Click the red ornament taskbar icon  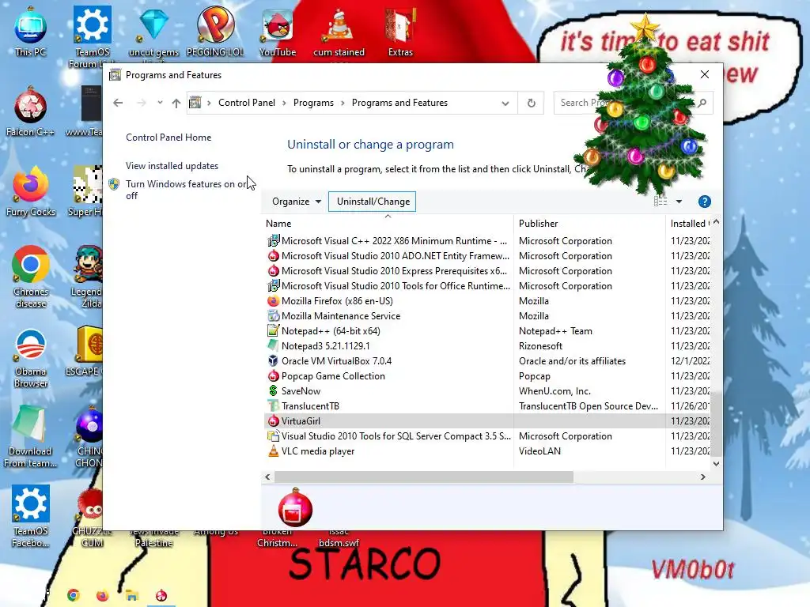click(x=161, y=595)
